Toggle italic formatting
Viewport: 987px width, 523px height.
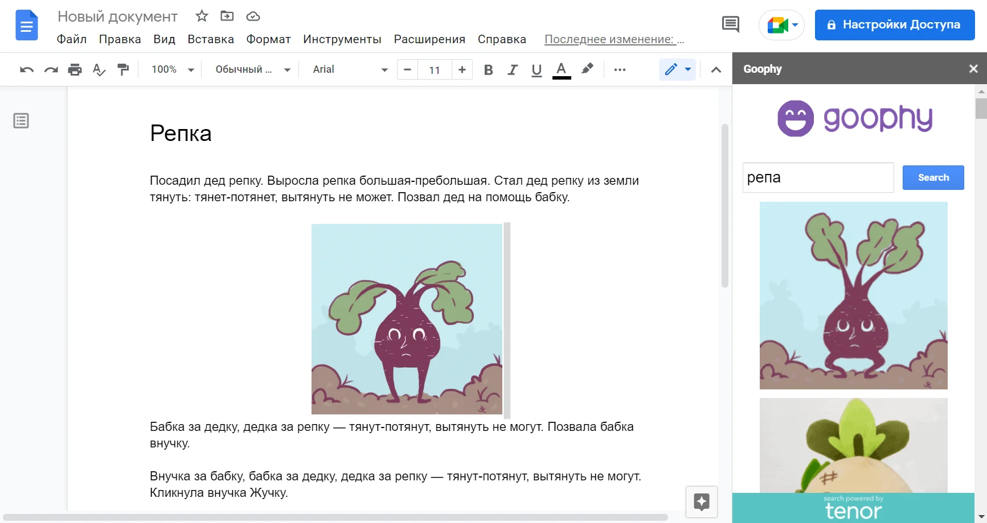[513, 70]
